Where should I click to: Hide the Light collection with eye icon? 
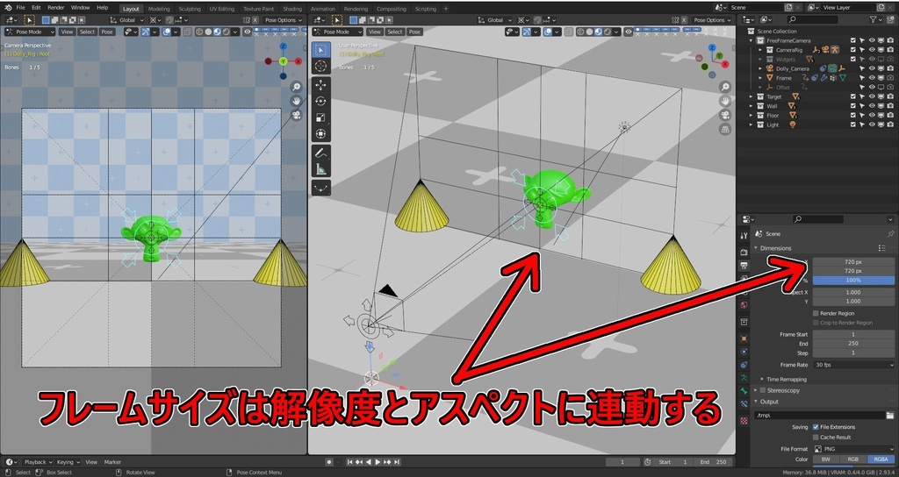(872, 125)
